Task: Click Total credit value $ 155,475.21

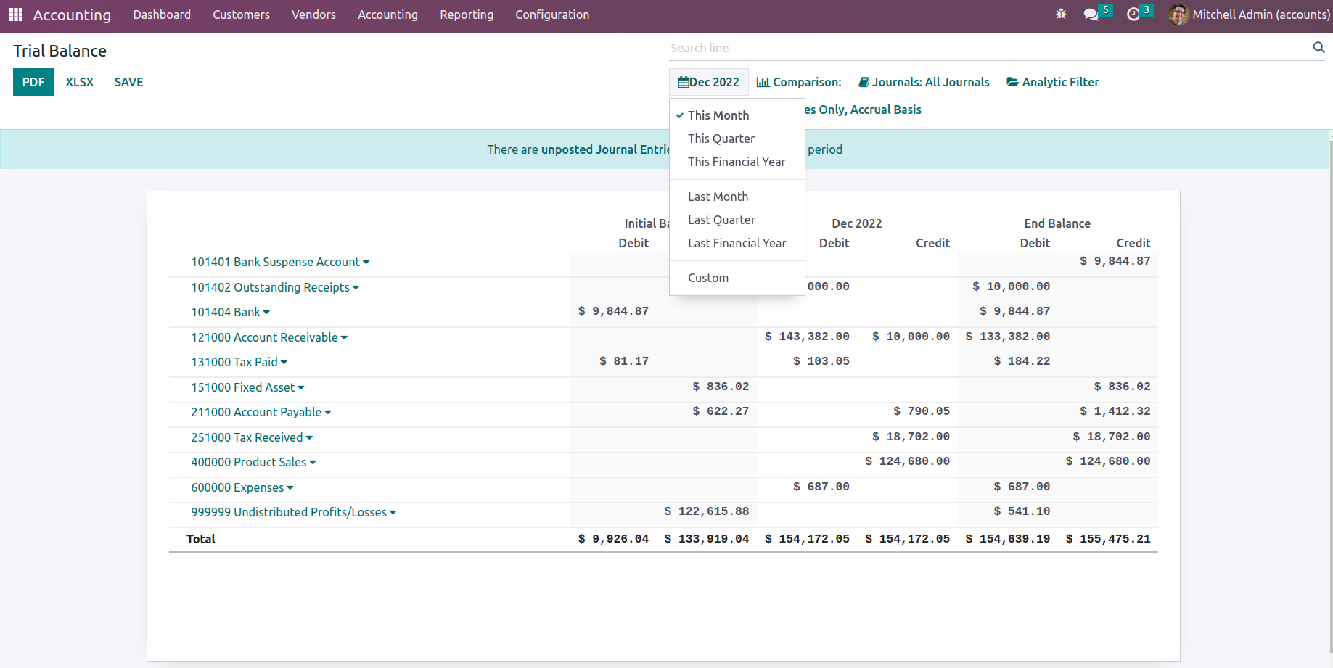Action: pos(1108,539)
